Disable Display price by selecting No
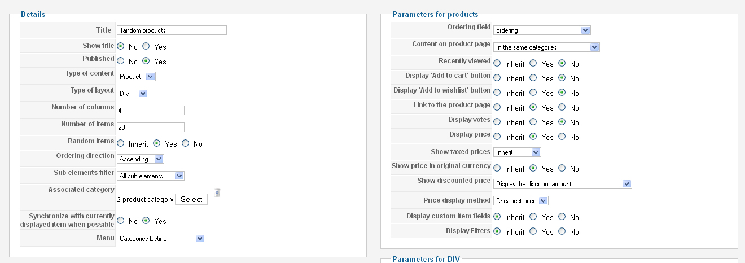The image size is (745, 263). (562, 137)
